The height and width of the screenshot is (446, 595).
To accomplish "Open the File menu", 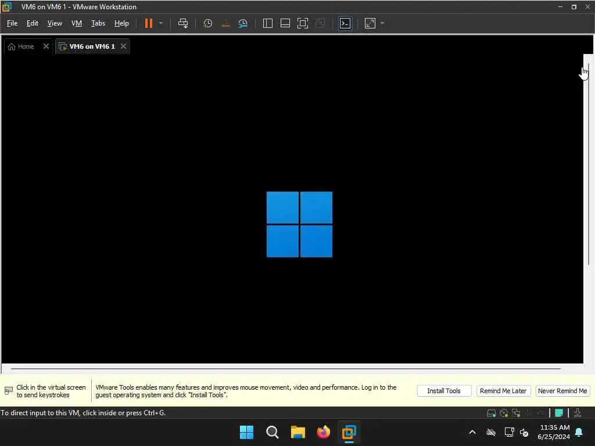I will click(x=12, y=23).
